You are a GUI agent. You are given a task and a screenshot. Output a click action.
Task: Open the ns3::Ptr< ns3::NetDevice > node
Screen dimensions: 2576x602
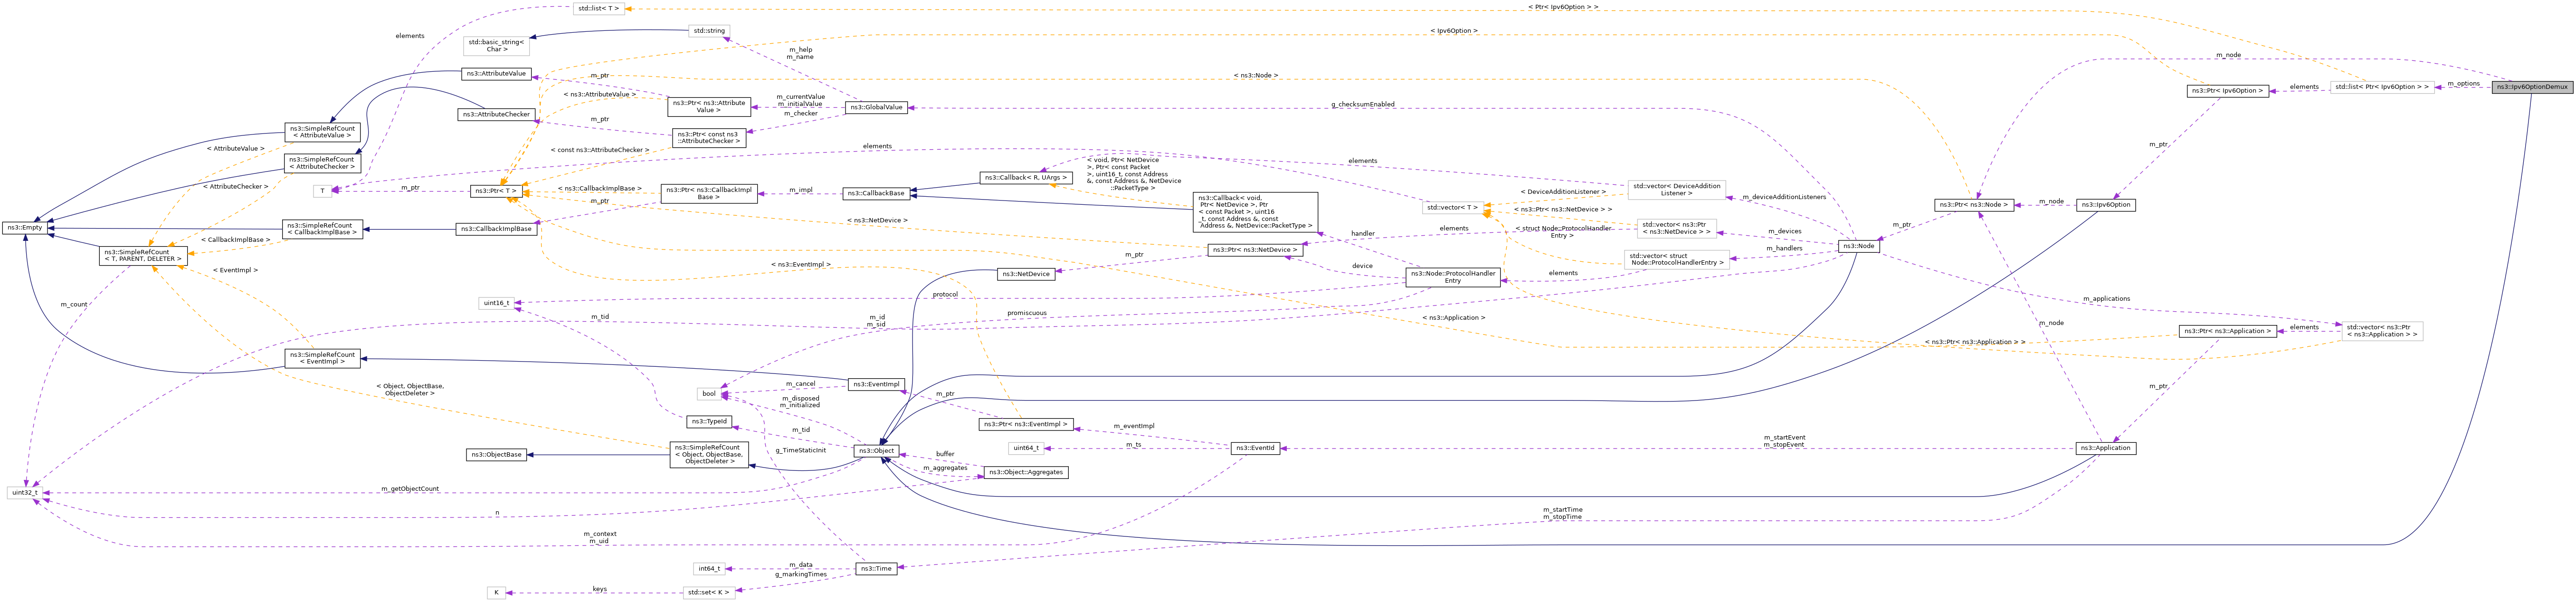[x=1254, y=250]
